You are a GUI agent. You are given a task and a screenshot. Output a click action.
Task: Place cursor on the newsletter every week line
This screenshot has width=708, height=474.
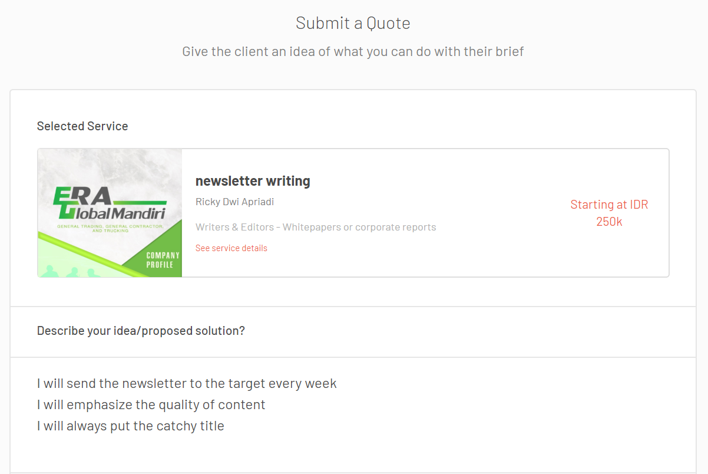187,383
